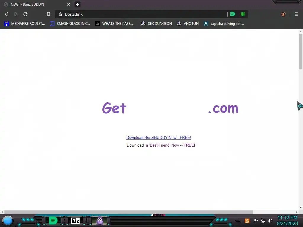This screenshot has height=227, width=303.
Task: Open Action Center flag icon
Action: tap(256, 220)
